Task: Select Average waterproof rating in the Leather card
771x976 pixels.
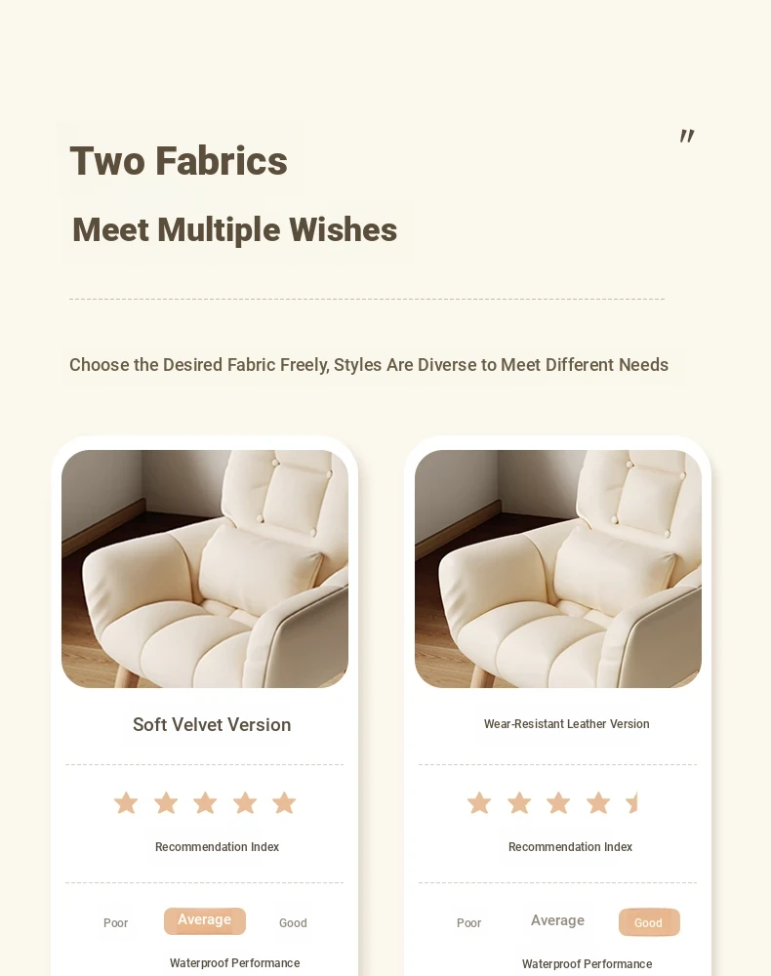Action: pyautogui.click(x=557, y=920)
